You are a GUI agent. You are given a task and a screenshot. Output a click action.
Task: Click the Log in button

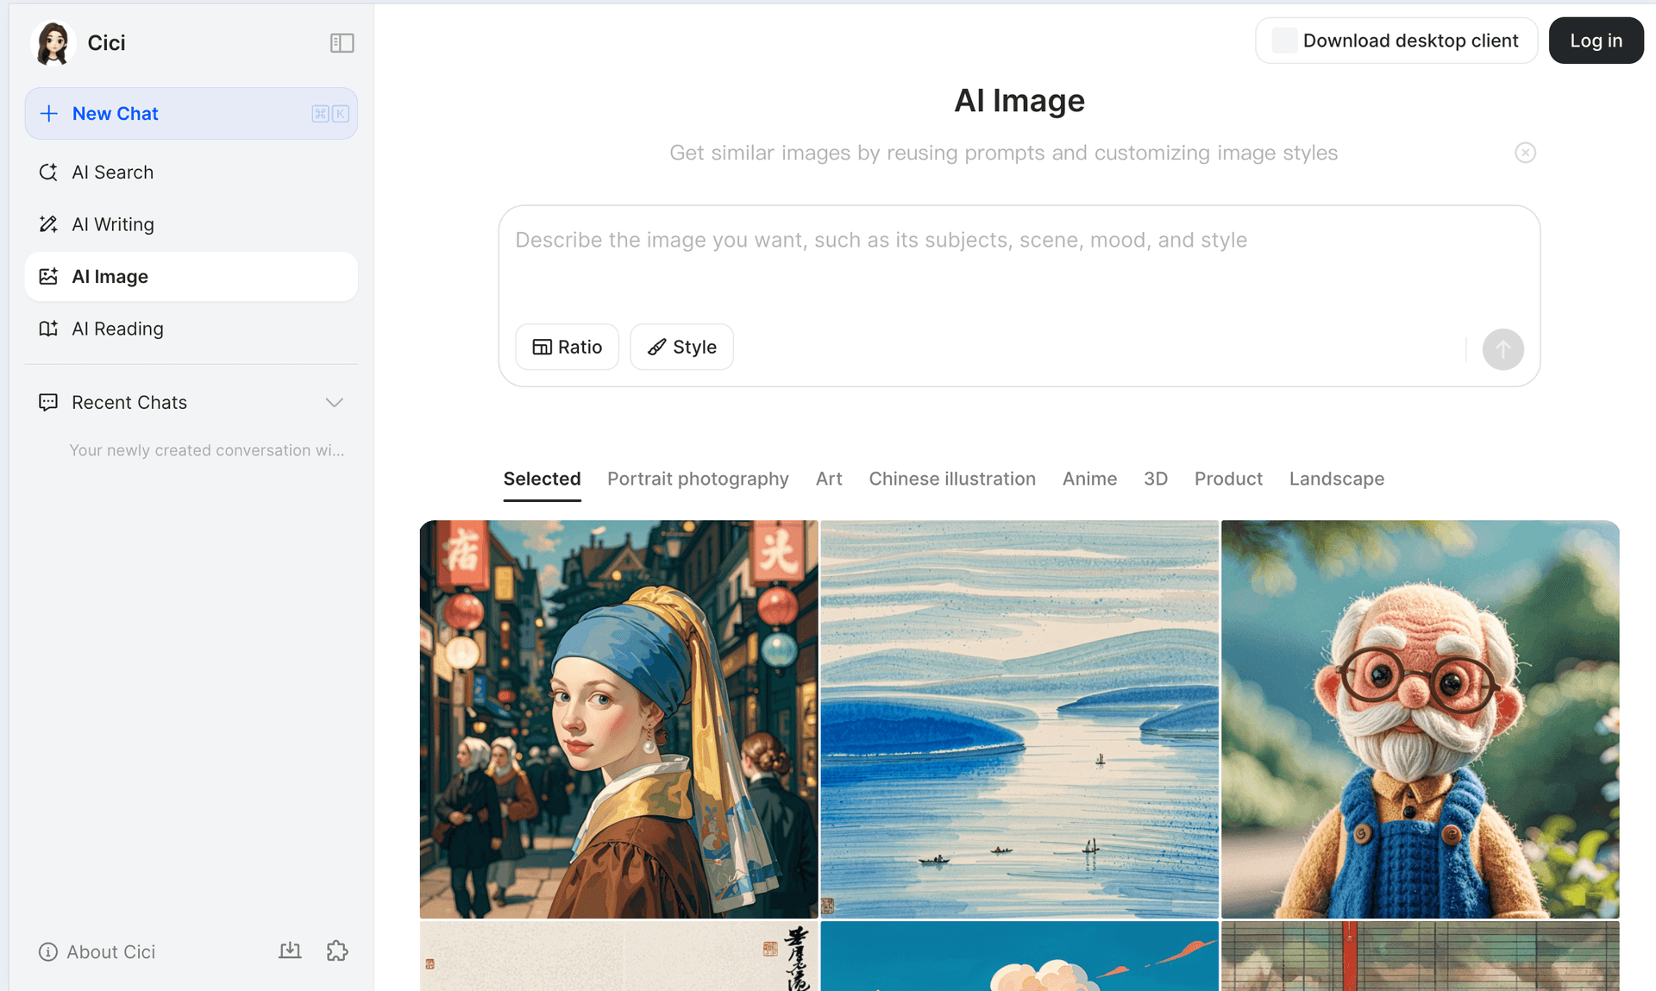1596,41
